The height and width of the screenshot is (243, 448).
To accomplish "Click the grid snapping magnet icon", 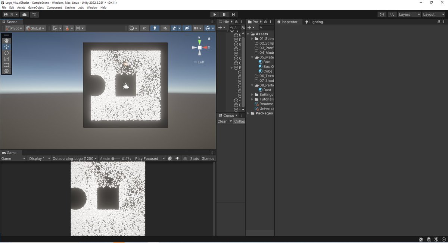I will point(66,28).
